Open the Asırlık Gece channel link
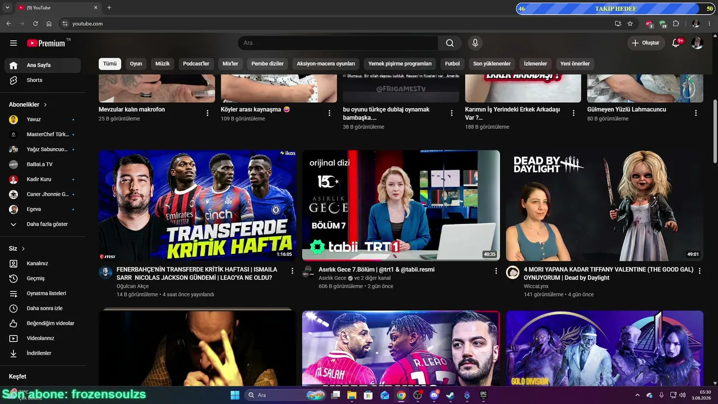Viewport: 718px width, 404px height. 333,278
